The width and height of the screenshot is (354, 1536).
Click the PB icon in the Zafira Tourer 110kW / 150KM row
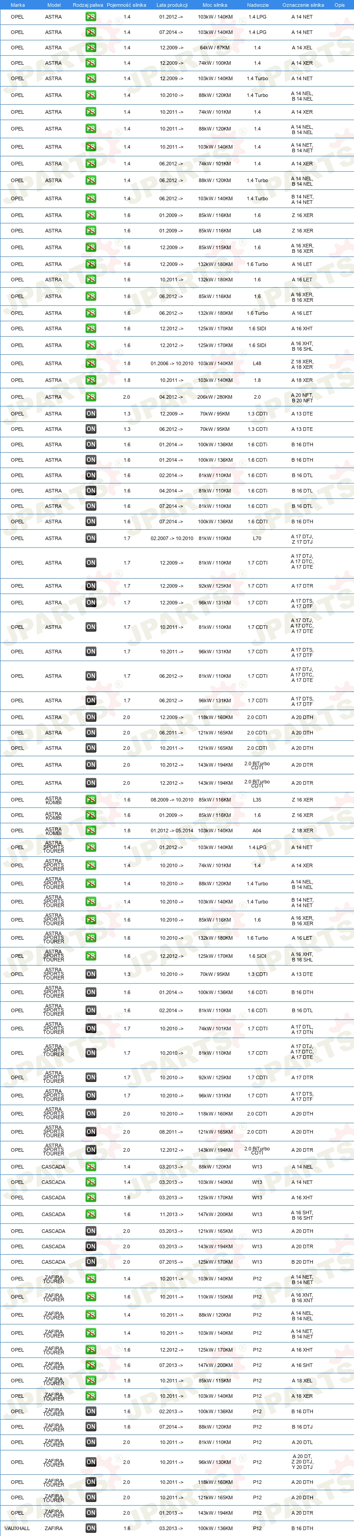pos(91,1297)
